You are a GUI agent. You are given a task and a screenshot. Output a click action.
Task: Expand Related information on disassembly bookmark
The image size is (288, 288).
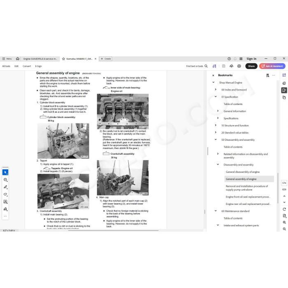pyautogui.click(x=218, y=154)
